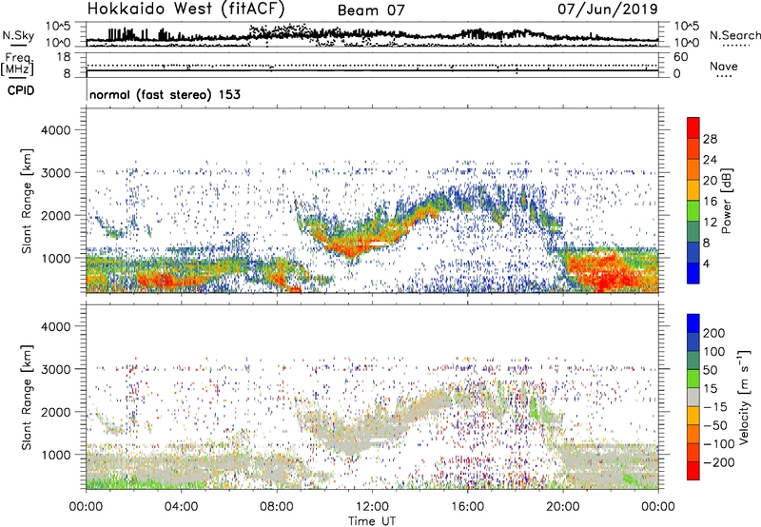The height and width of the screenshot is (527, 761).
Task: Select the "1000" tick in the velocity panel
Action: click(55, 455)
